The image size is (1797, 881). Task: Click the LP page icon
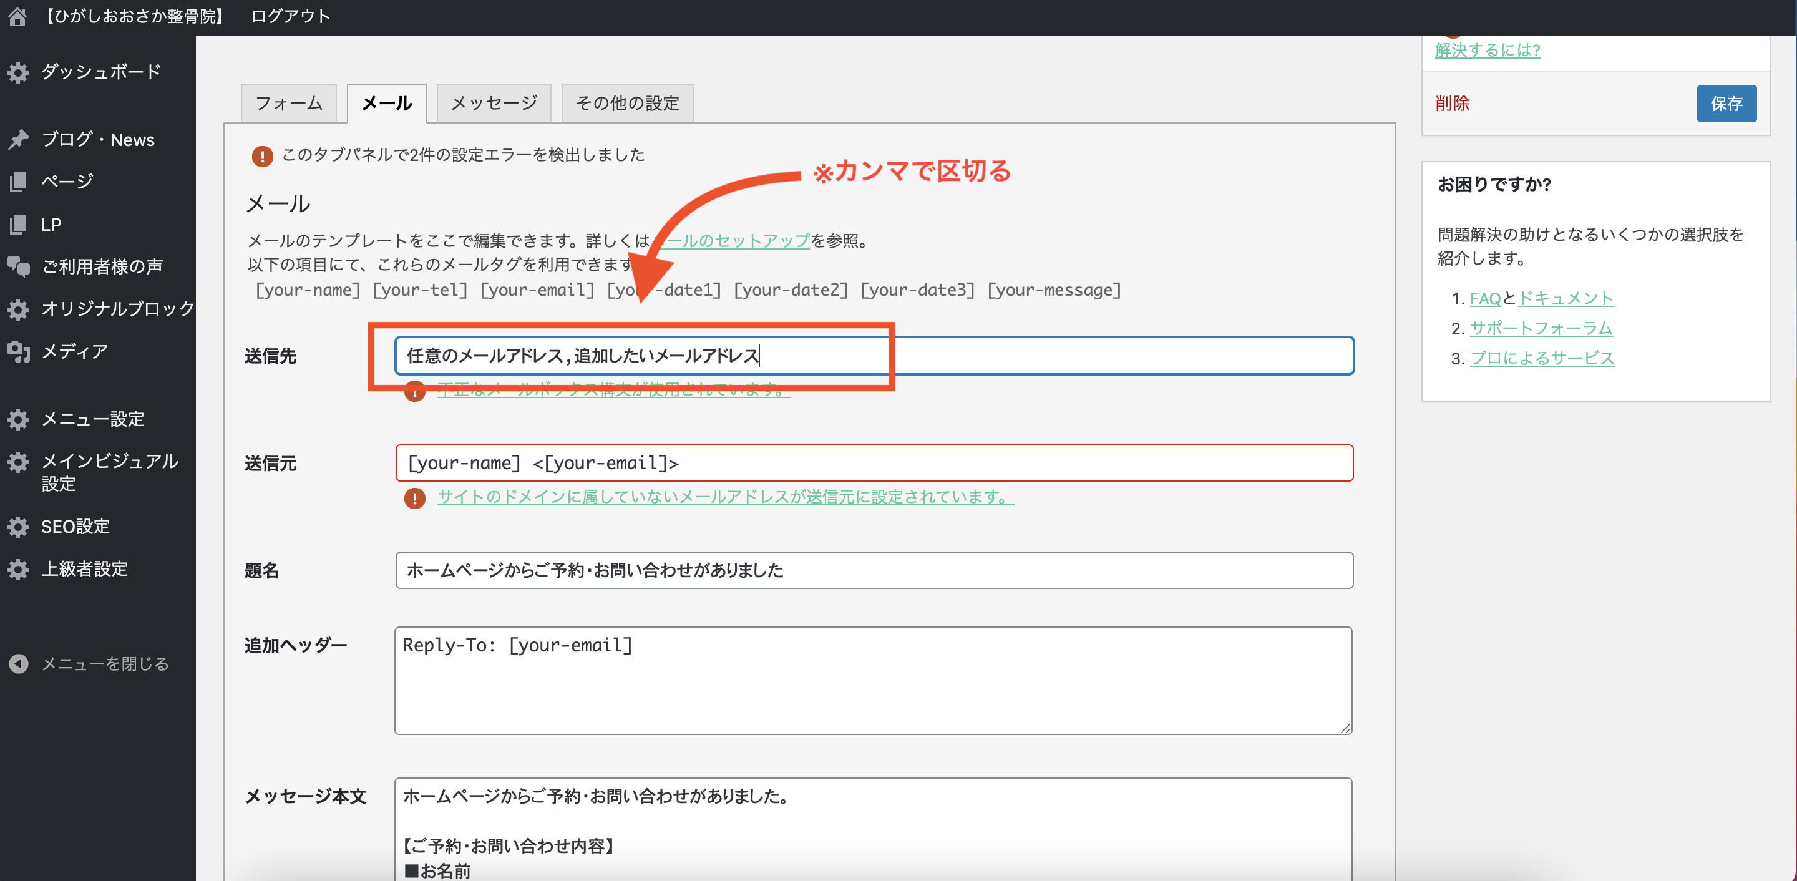pyautogui.click(x=18, y=225)
